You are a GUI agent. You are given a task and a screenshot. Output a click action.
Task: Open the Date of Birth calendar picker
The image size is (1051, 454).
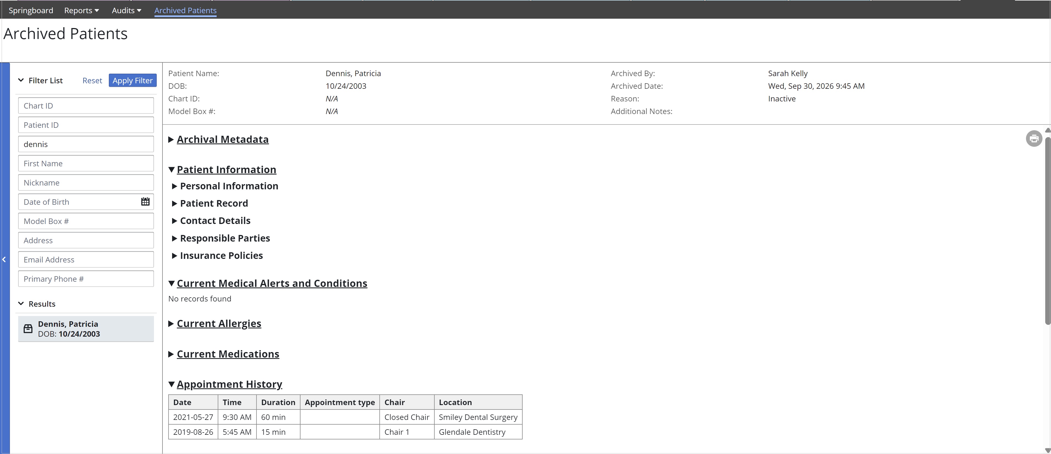click(x=145, y=201)
